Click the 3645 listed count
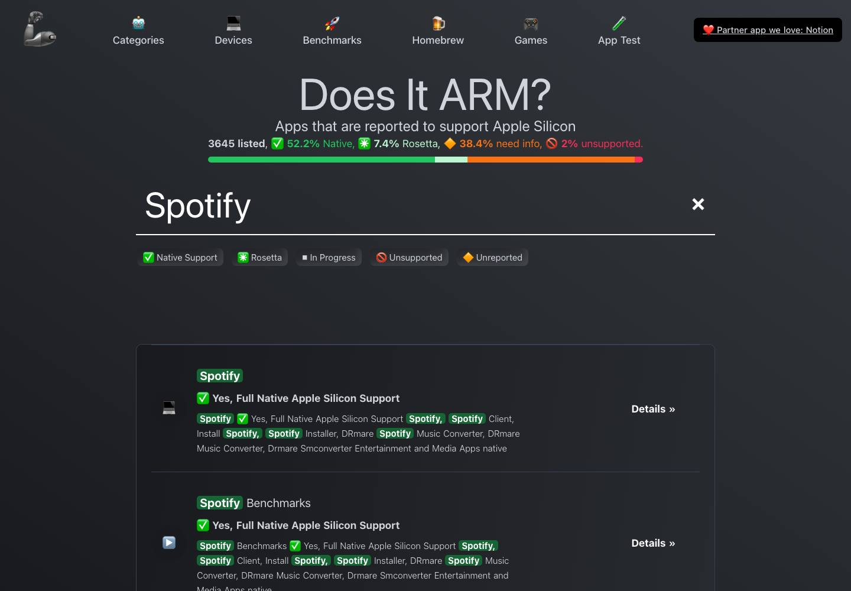The image size is (851, 591). click(238, 144)
